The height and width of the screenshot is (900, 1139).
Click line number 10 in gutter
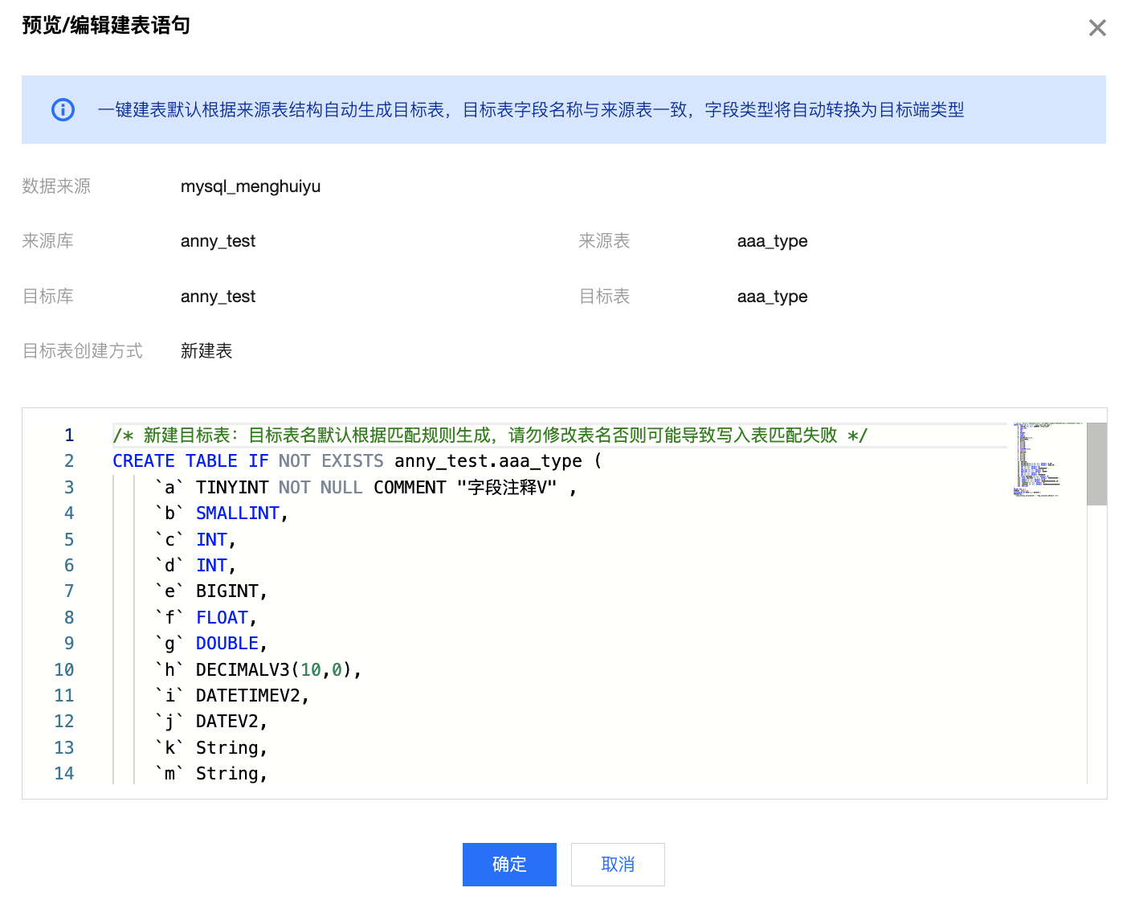[x=64, y=670]
